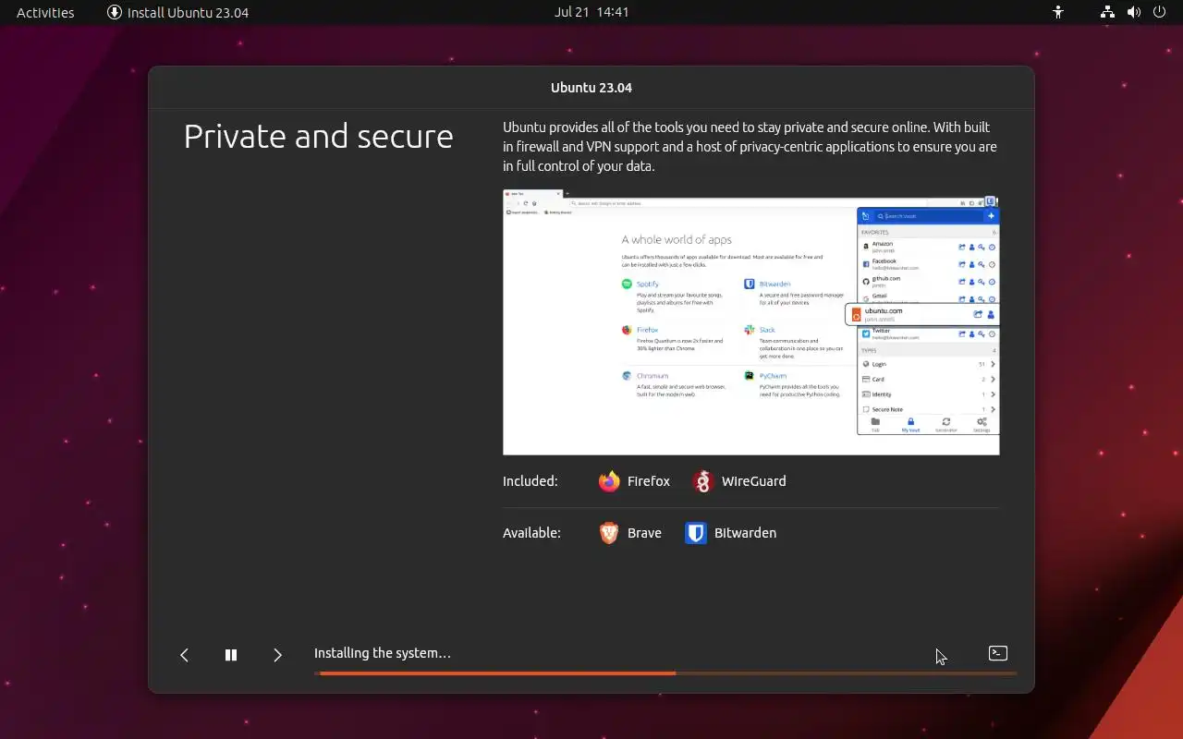Click the installer icon in top bar
The image size is (1183, 739).
[x=115, y=12]
